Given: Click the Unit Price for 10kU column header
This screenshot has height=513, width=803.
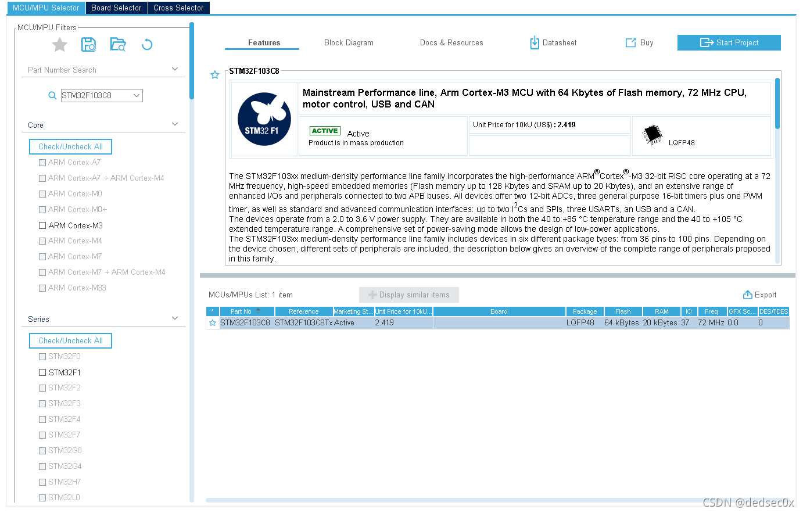Looking at the screenshot, I should click(x=404, y=311).
